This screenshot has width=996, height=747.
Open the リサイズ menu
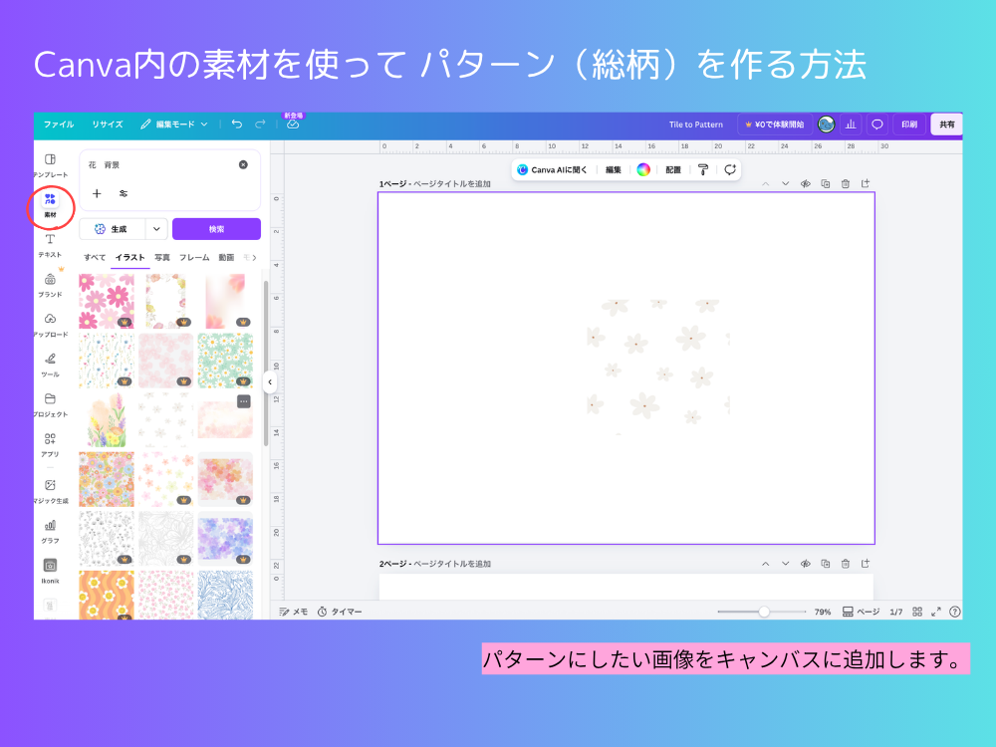pyautogui.click(x=108, y=124)
